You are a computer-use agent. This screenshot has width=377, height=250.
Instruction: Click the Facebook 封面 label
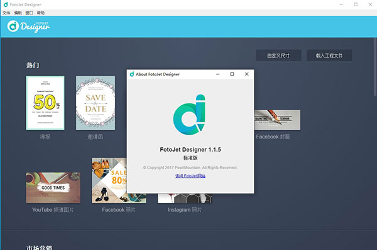pyautogui.click(x=273, y=137)
